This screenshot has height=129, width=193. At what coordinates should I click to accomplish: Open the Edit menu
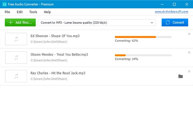pyautogui.click(x=20, y=12)
